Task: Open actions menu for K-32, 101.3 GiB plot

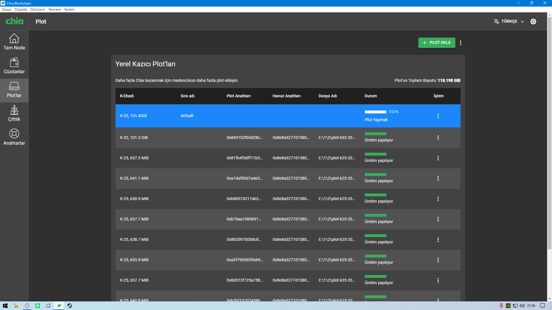Action: pos(438,138)
